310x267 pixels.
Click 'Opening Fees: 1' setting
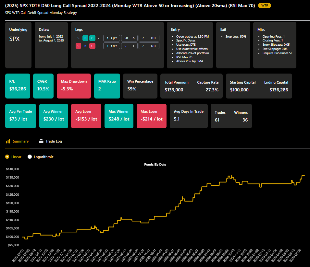tap(273, 37)
